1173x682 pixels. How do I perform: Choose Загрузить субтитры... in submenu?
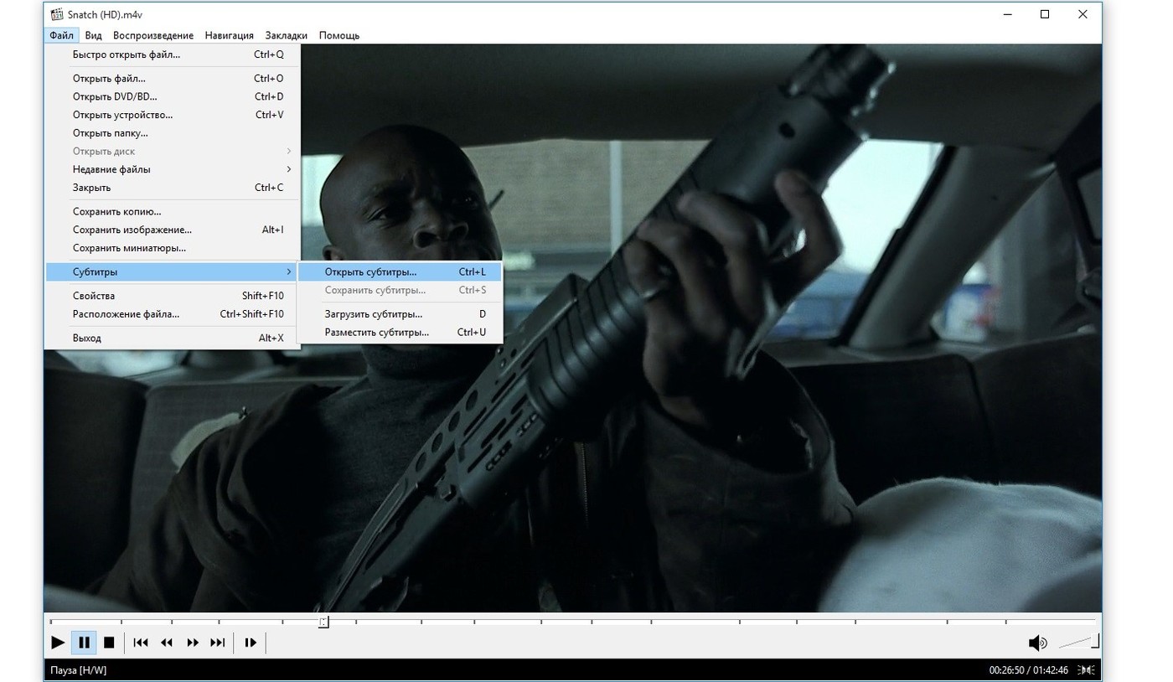[400, 314]
